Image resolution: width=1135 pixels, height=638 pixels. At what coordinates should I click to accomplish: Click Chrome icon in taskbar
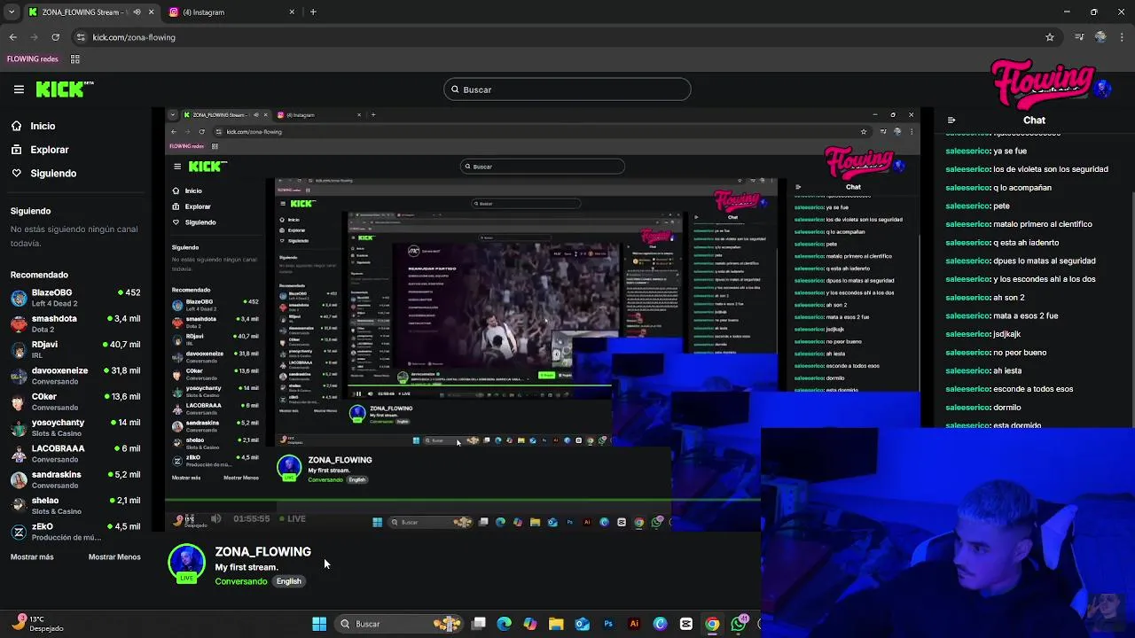712,624
